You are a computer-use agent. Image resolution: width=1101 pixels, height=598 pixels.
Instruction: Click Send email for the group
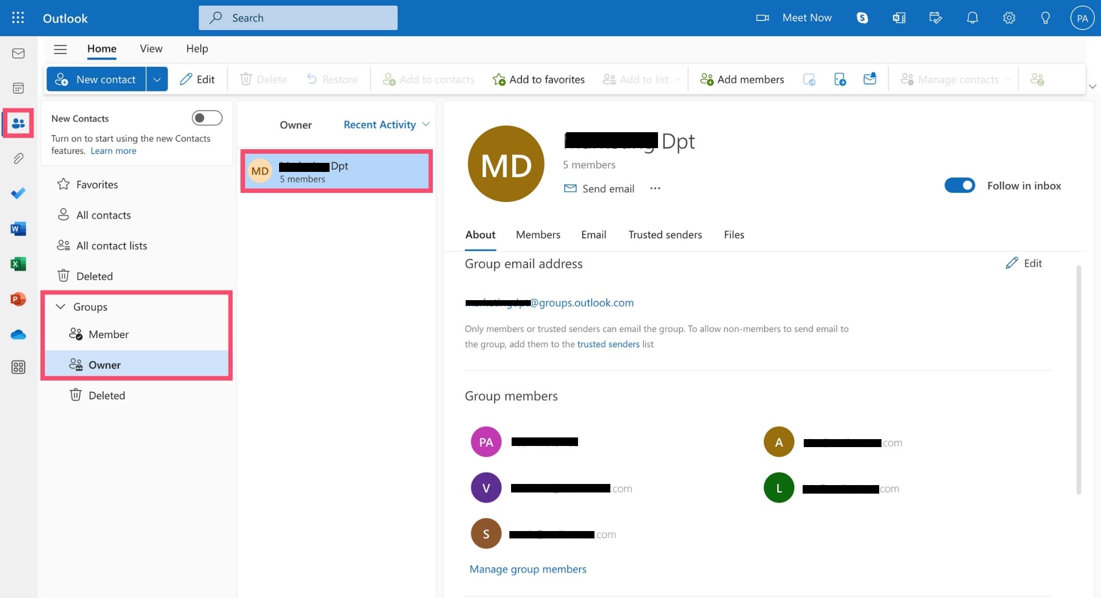(x=599, y=188)
